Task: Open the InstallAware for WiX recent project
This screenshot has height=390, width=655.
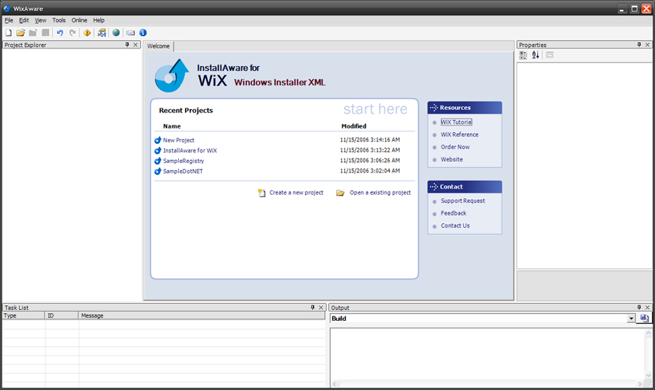Action: (190, 151)
